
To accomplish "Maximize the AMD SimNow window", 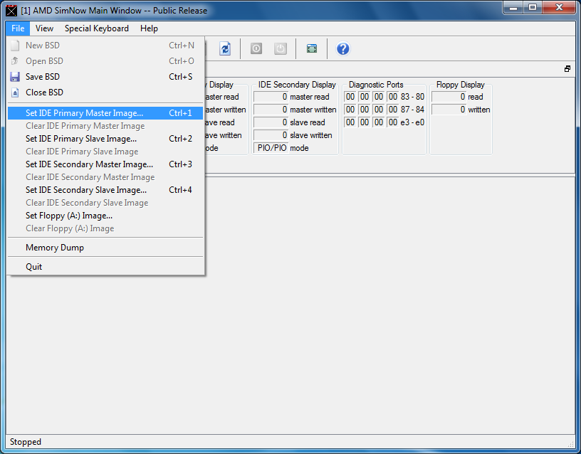I will tap(533, 7).
